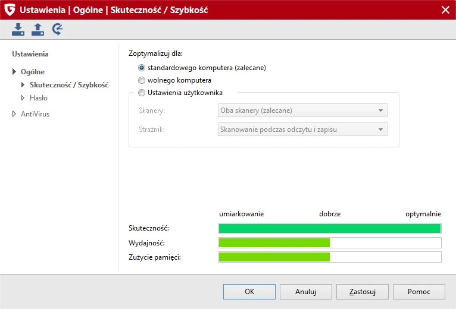The height and width of the screenshot is (309, 456).
Task: Close the settings window with X
Action: pos(445,10)
